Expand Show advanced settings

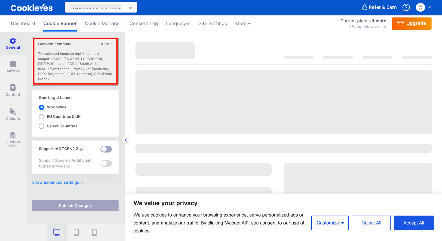tap(58, 182)
